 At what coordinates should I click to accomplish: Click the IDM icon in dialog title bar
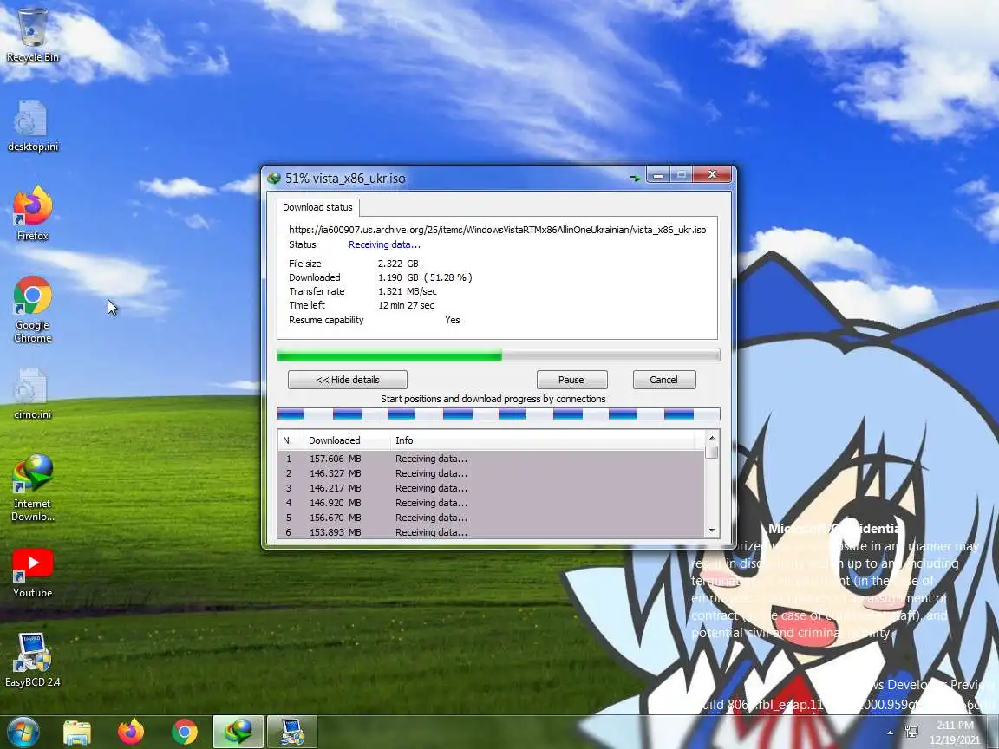click(x=274, y=179)
